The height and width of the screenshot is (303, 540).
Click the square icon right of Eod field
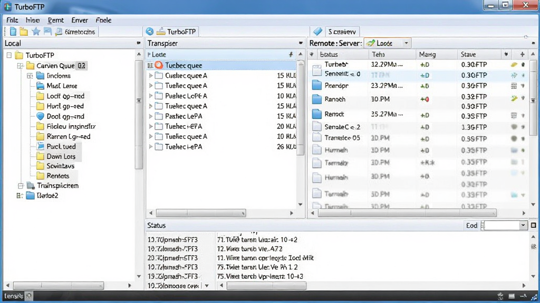(534, 225)
